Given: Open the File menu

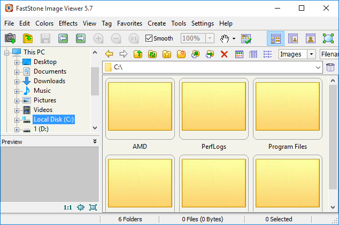Looking at the screenshot, I should pyautogui.click(x=9, y=23).
